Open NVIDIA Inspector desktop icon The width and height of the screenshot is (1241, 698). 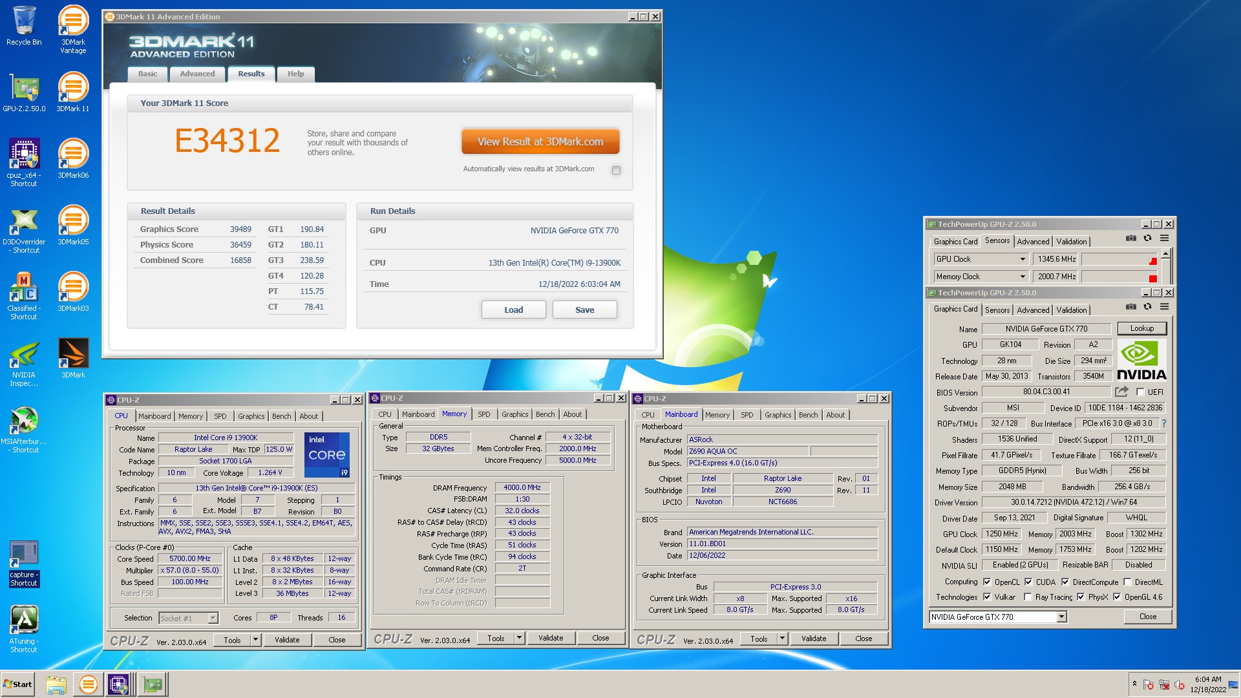click(24, 363)
